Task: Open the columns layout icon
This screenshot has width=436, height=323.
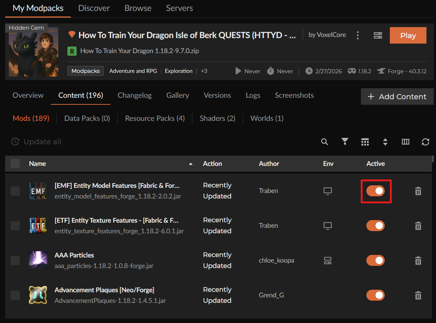Action: tap(406, 142)
